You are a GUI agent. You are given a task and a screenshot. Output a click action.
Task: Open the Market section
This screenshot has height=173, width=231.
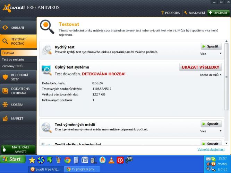18,118
